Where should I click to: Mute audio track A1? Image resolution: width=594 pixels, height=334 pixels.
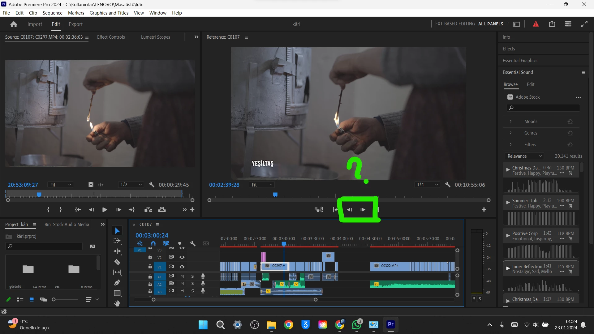(182, 276)
